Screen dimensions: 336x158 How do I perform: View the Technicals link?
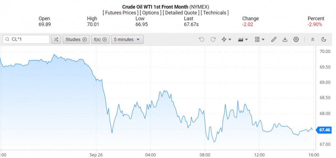(x=215, y=13)
